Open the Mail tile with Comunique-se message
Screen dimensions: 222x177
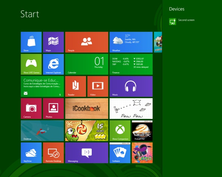[42, 86]
